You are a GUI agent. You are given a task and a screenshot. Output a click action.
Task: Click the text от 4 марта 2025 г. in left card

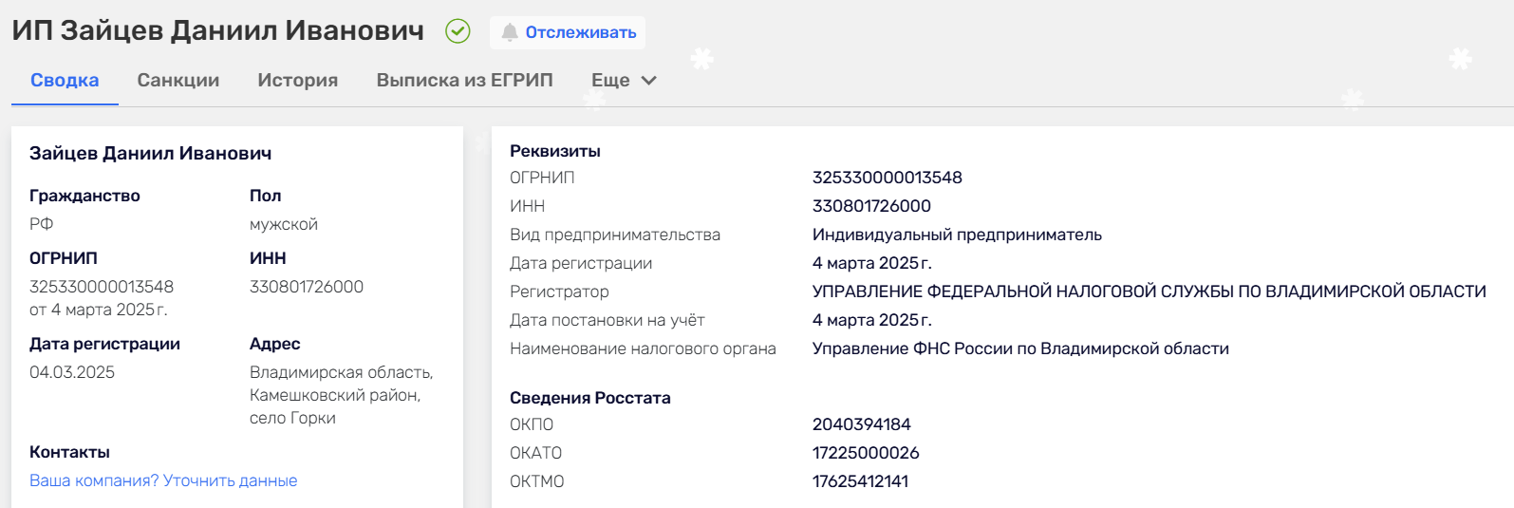99,310
